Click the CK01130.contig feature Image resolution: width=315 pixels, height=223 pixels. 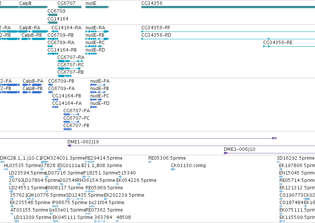point(173,169)
